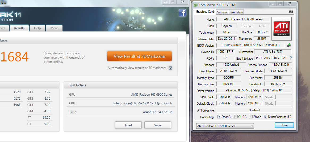
Task: Click the GPU Name field
Action: click(x=243, y=19)
